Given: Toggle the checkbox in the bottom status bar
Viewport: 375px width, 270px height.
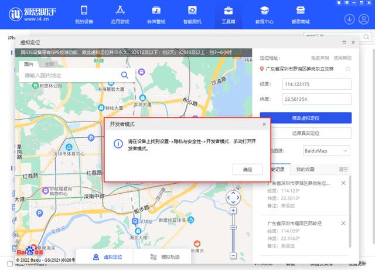Looking at the screenshot, I should tap(10, 264).
